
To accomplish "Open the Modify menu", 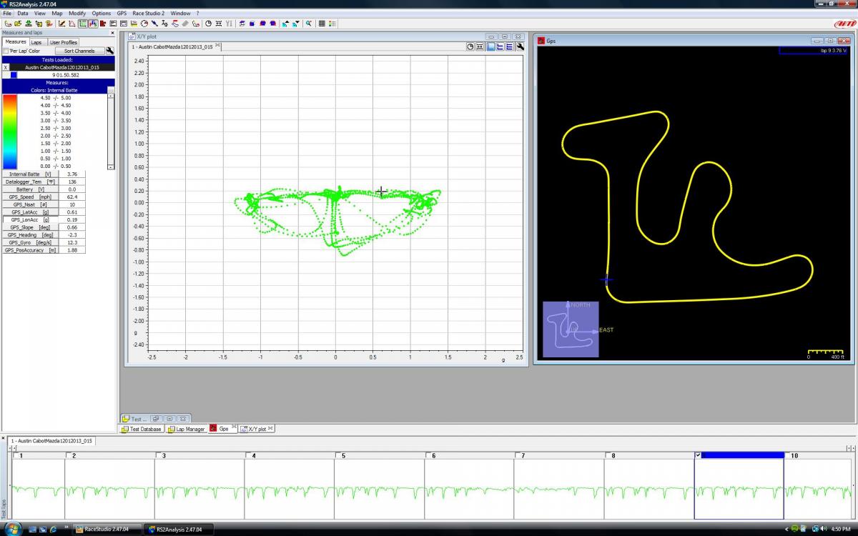I will point(77,14).
